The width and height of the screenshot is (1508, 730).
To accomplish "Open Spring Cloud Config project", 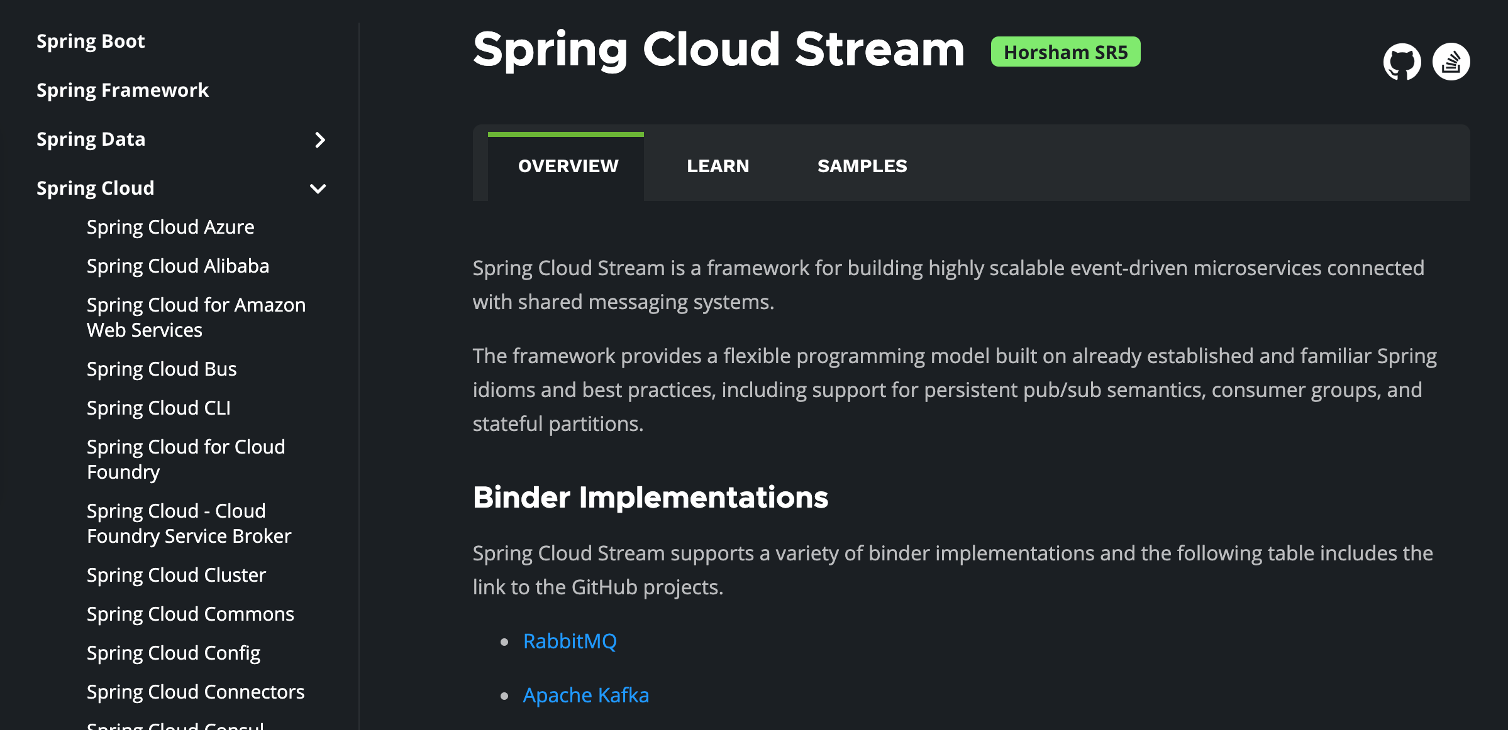I will (x=174, y=653).
